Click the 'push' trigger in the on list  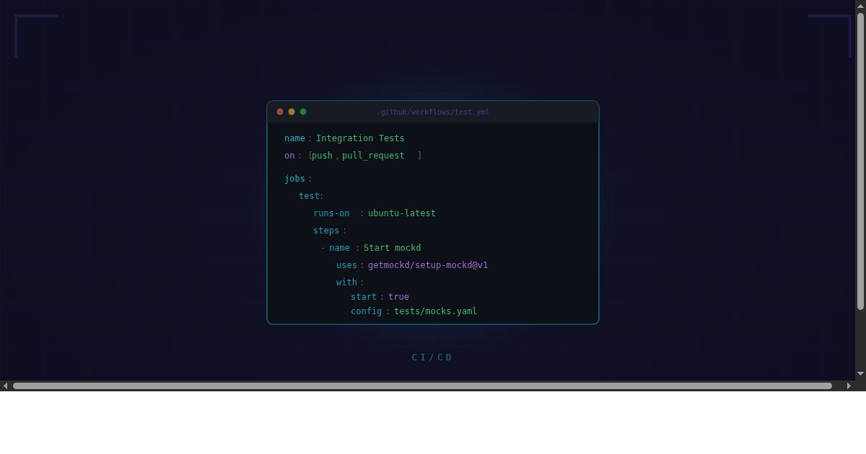click(x=322, y=156)
